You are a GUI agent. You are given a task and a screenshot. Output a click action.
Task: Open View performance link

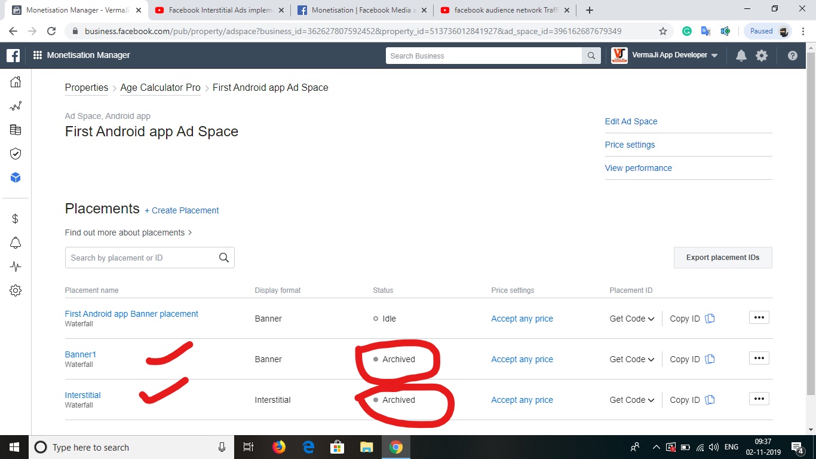coord(638,168)
